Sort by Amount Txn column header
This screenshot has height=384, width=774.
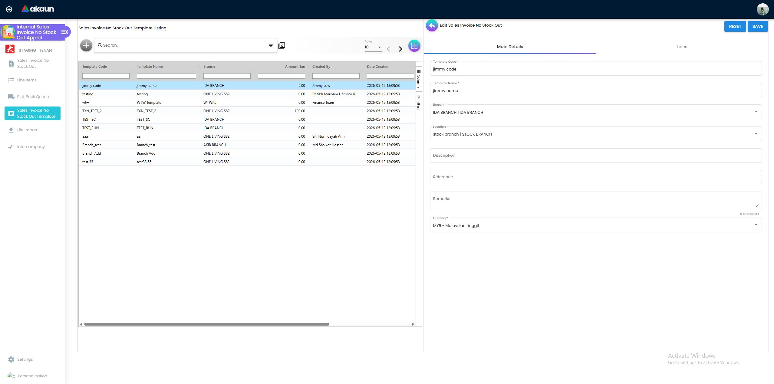(295, 67)
